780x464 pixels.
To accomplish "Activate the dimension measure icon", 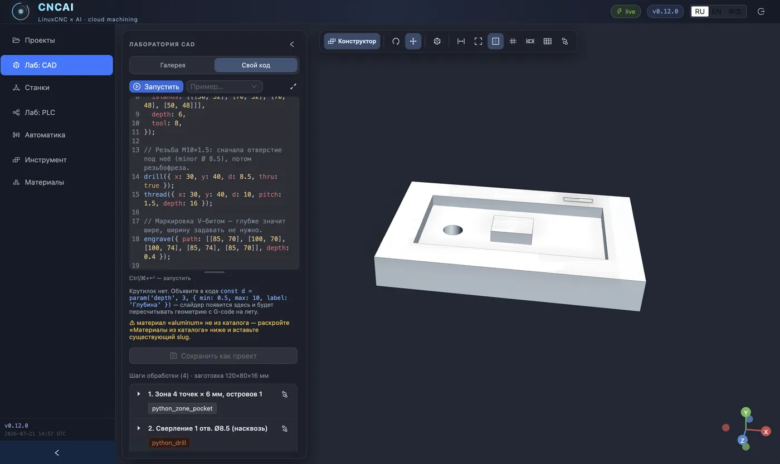I will tap(461, 41).
